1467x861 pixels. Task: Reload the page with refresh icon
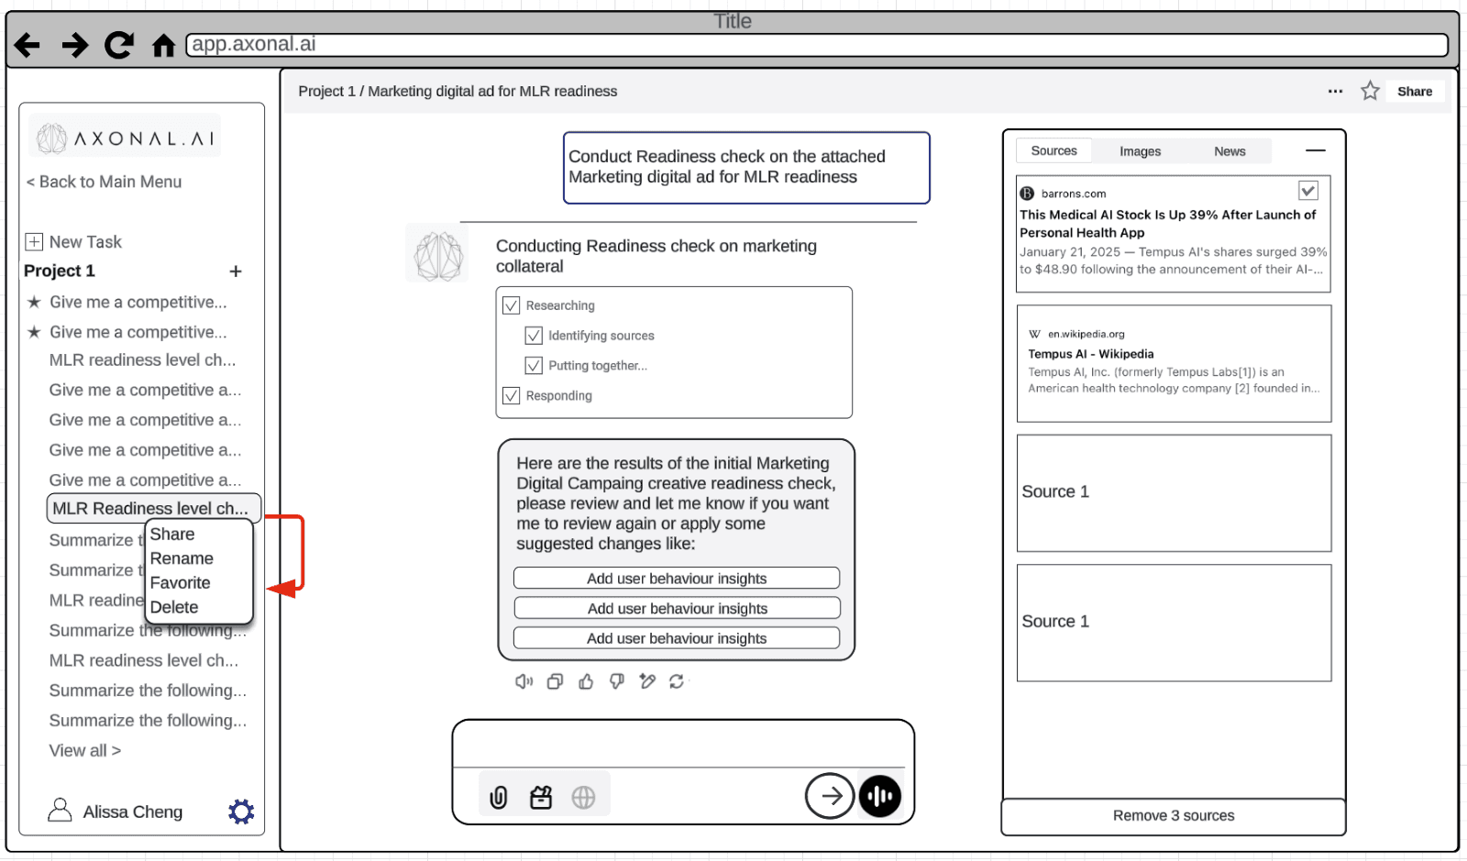click(119, 45)
